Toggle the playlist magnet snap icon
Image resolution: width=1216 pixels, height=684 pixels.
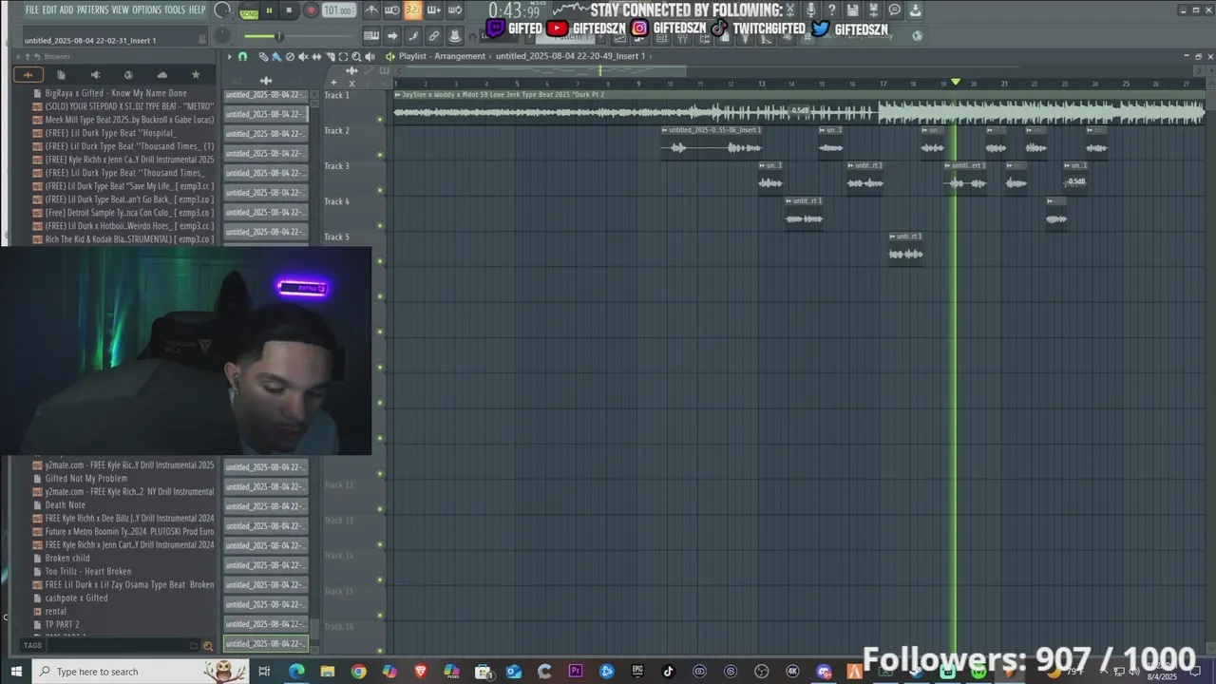(242, 57)
